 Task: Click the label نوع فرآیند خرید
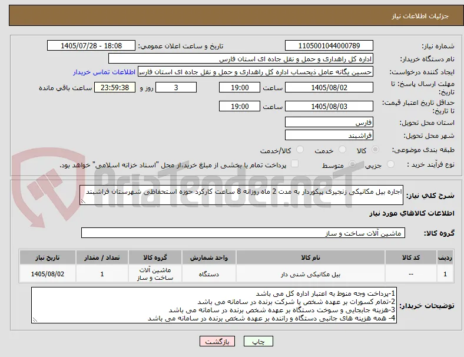coord(431,164)
